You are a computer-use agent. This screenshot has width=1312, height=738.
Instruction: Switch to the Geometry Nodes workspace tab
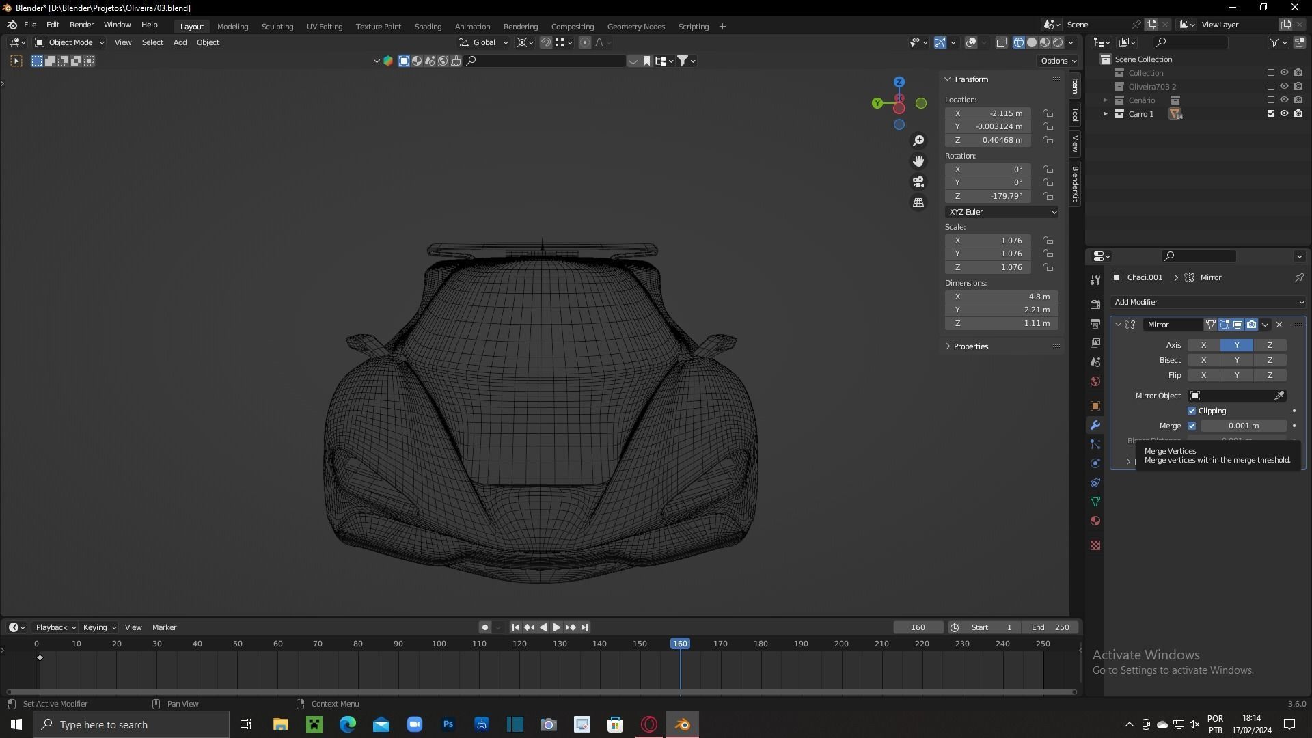[635, 27]
